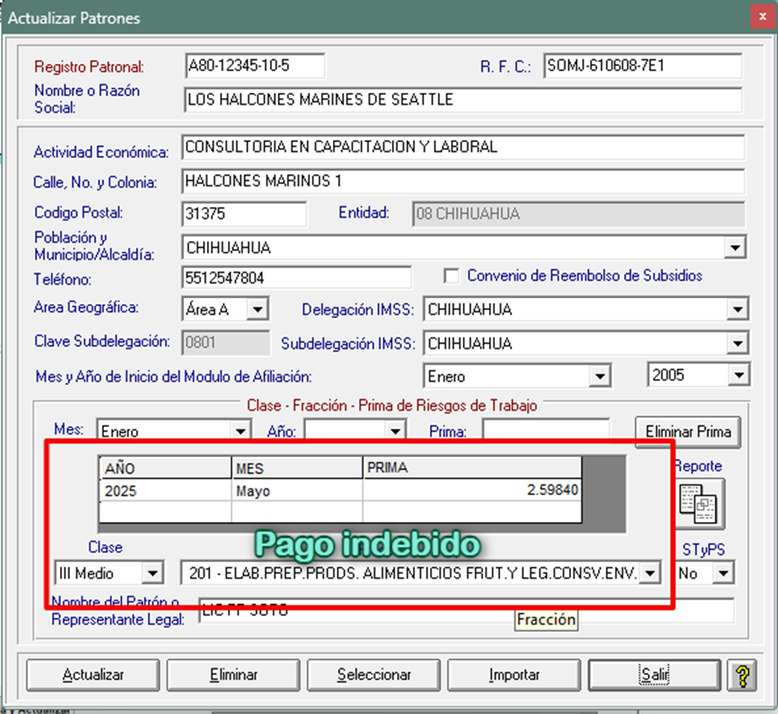Image resolution: width=778 pixels, height=714 pixels.
Task: Click the Registro Patronal input field
Action: pyautogui.click(x=254, y=66)
